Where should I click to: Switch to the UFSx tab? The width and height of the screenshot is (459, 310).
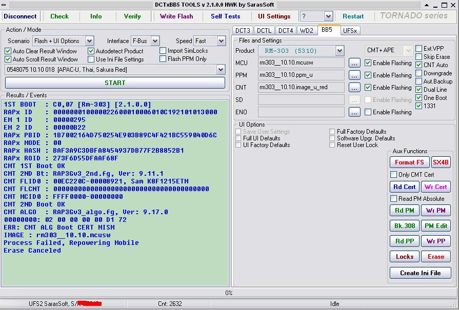(x=350, y=30)
